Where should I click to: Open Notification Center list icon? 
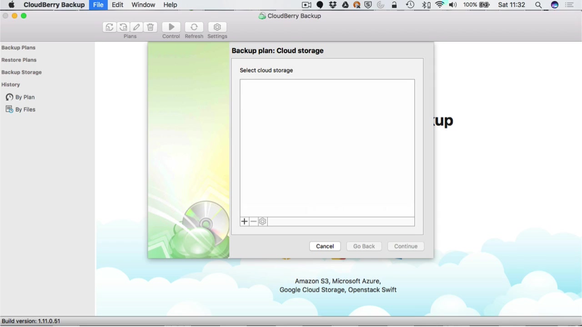569,5
